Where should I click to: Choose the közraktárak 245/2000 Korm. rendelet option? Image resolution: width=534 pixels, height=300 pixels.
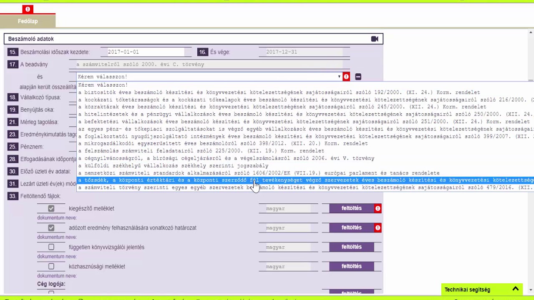(x=305, y=107)
